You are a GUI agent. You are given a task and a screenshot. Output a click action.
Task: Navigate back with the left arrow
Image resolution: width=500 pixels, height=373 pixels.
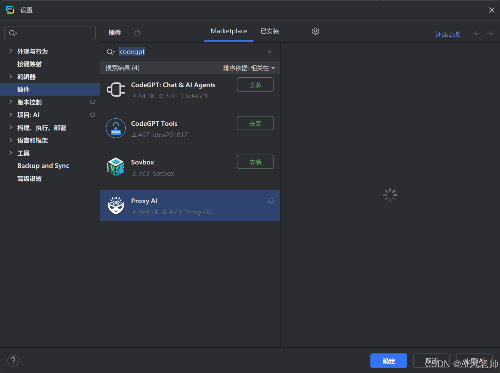pos(477,34)
